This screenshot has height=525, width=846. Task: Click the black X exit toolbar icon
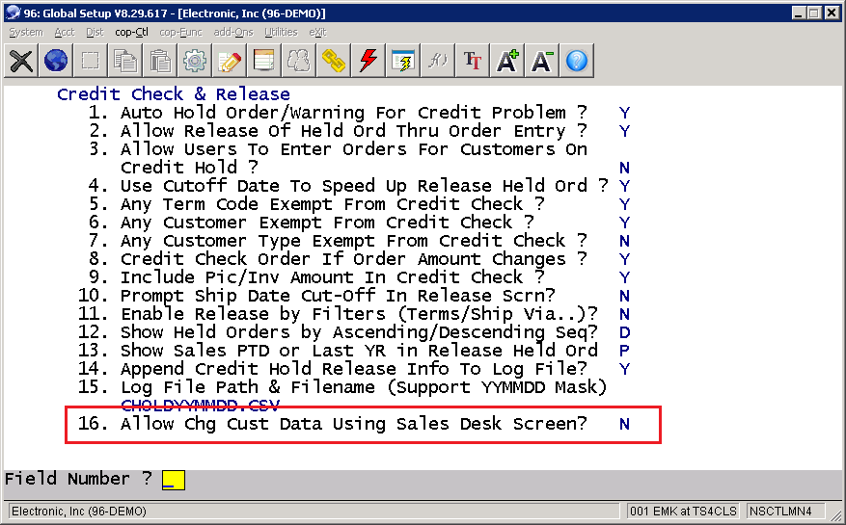21,61
